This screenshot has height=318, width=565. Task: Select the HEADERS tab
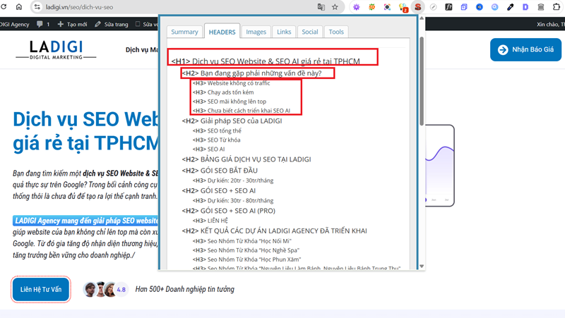click(x=222, y=32)
